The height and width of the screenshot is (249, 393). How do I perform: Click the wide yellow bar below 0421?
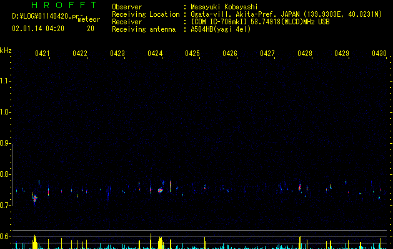click(35, 242)
